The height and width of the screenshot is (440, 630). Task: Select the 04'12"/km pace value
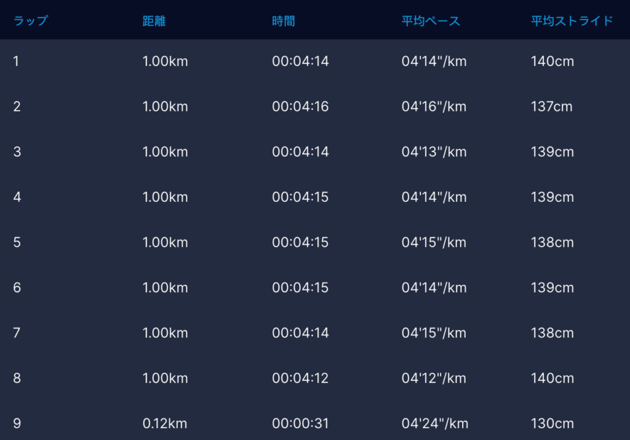(x=434, y=378)
